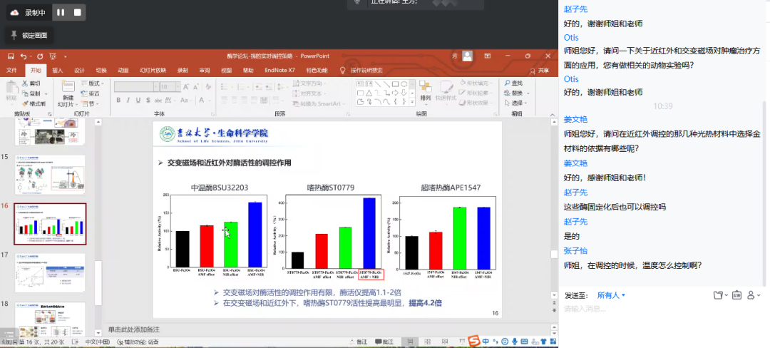Viewport: 770px width, 348px height.
Task: Open the 插入 ribbon tab
Action: (x=57, y=71)
